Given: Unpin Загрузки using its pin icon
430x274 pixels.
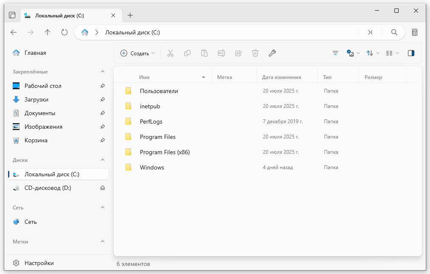Looking at the screenshot, I should 103,99.
